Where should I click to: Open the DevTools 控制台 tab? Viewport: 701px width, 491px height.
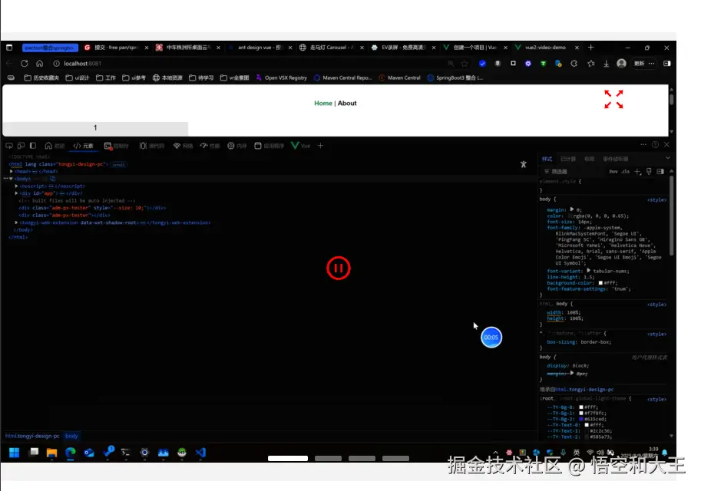pos(116,146)
